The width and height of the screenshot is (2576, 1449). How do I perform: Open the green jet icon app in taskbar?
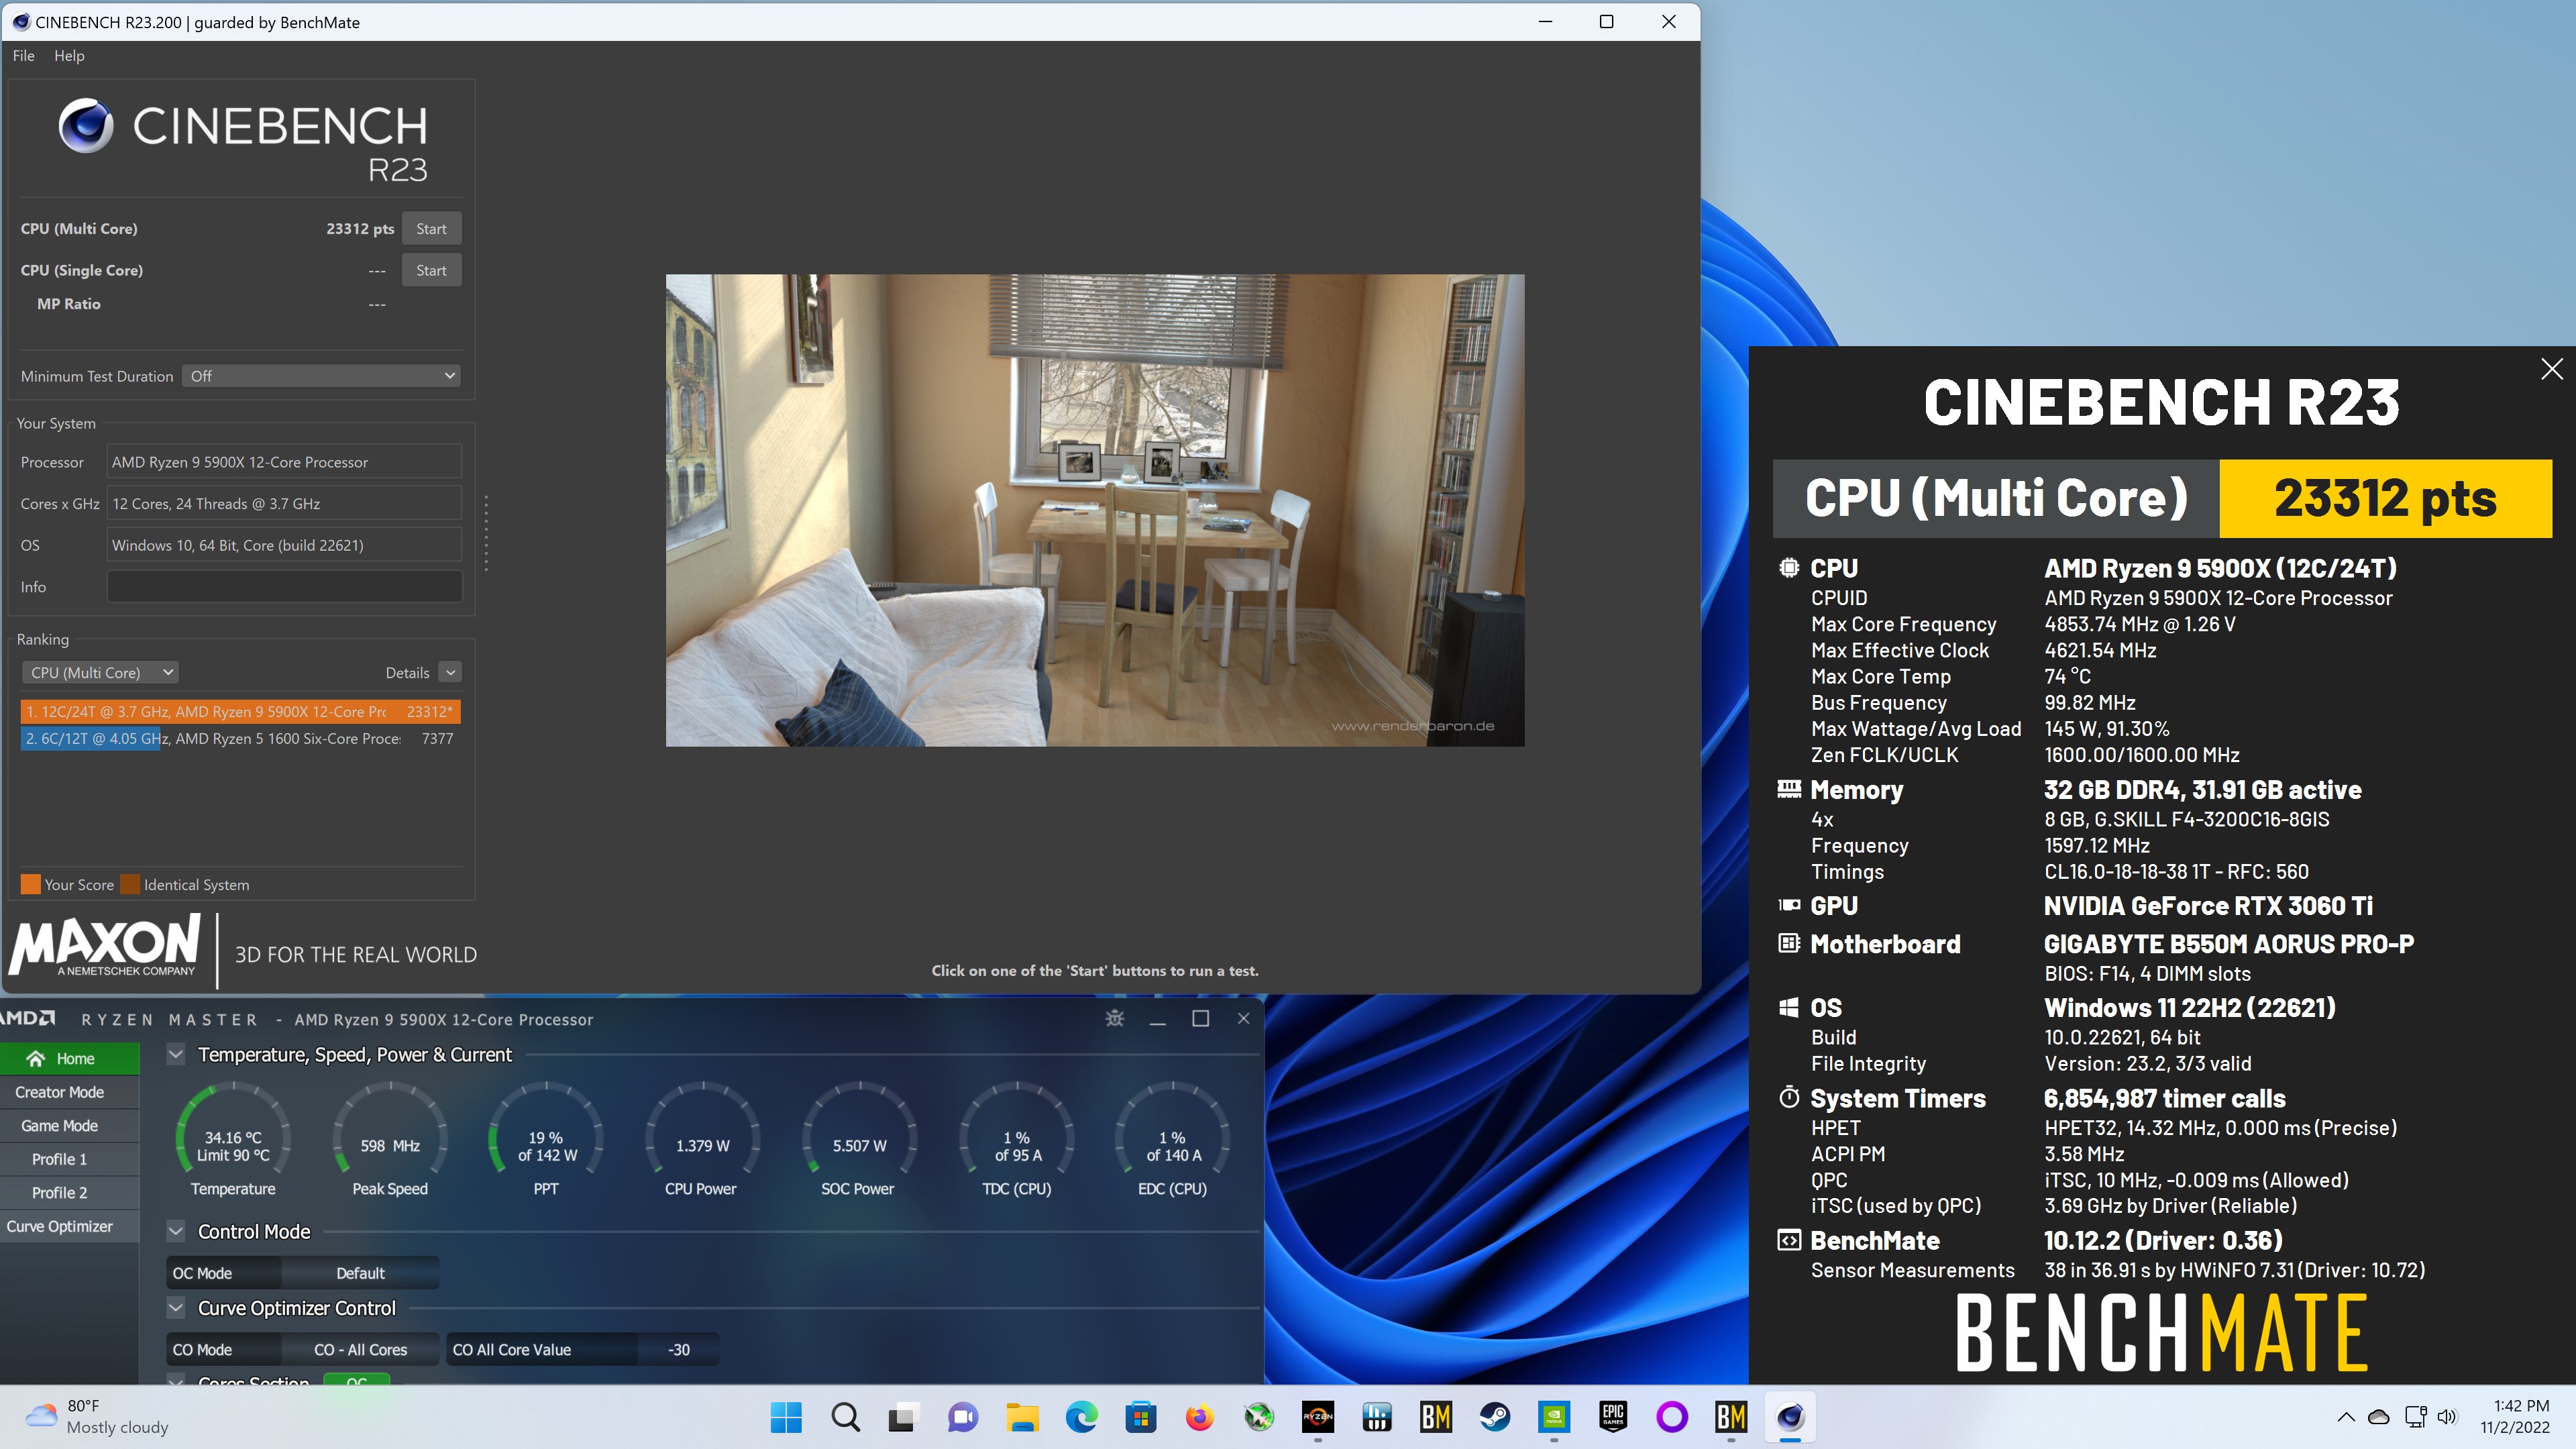pyautogui.click(x=1258, y=1417)
